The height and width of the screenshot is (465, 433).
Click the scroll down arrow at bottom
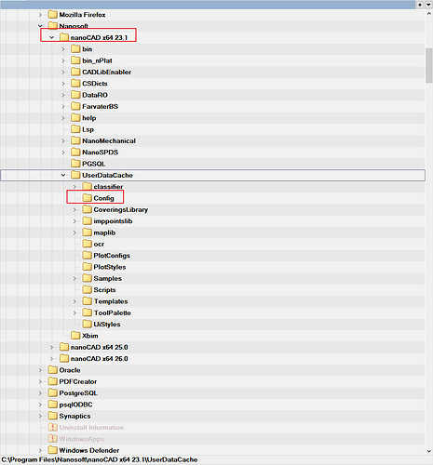[429, 451]
